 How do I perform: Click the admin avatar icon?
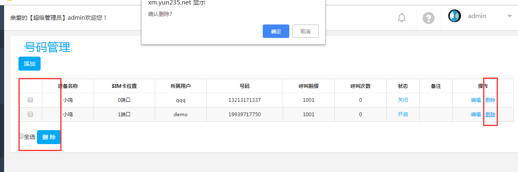coord(454,16)
